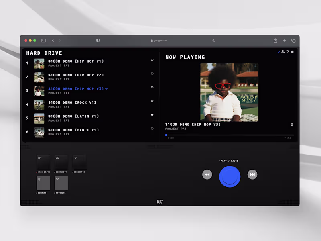The height and width of the screenshot is (241, 321).
Task: Click now playing title $100M Demo [Hip Hop V3]
Action: click(x=193, y=125)
